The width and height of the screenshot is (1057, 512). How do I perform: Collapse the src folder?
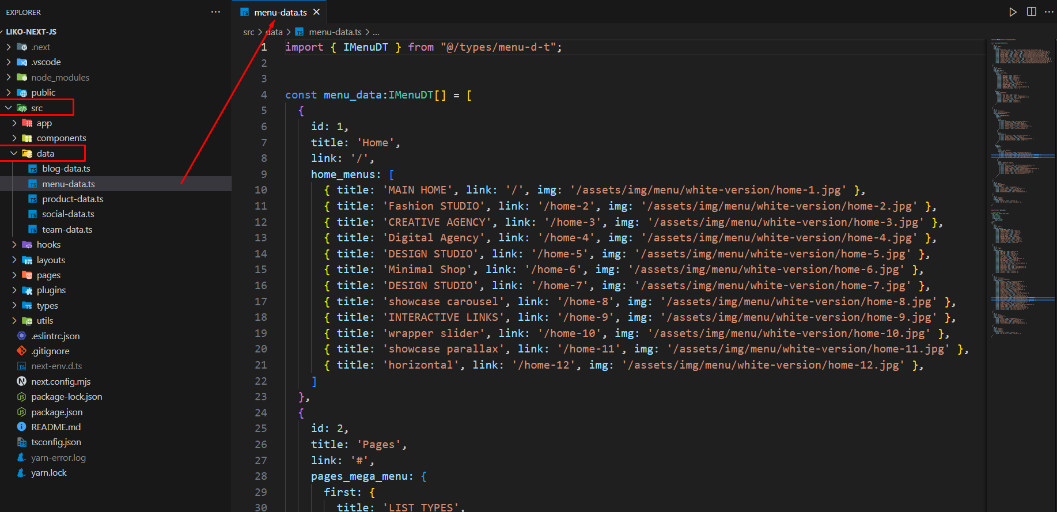(x=9, y=108)
